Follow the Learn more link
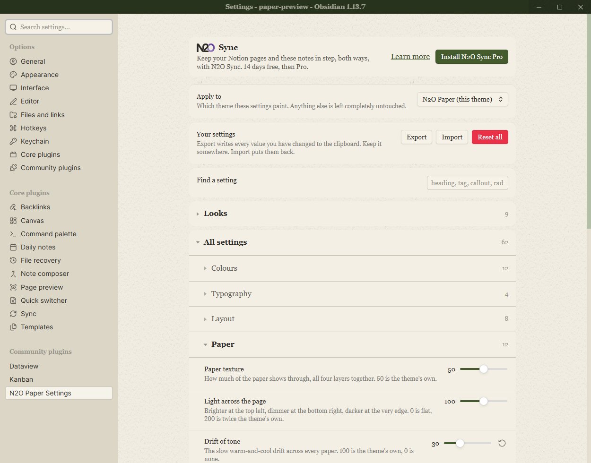This screenshot has width=591, height=463. [x=410, y=57]
